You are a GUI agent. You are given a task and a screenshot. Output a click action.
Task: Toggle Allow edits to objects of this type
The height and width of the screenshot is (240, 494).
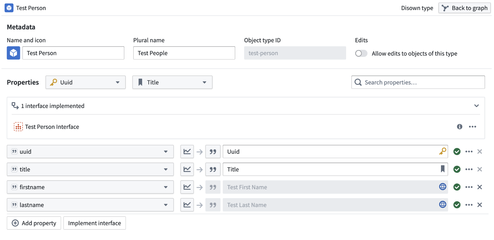click(x=361, y=53)
